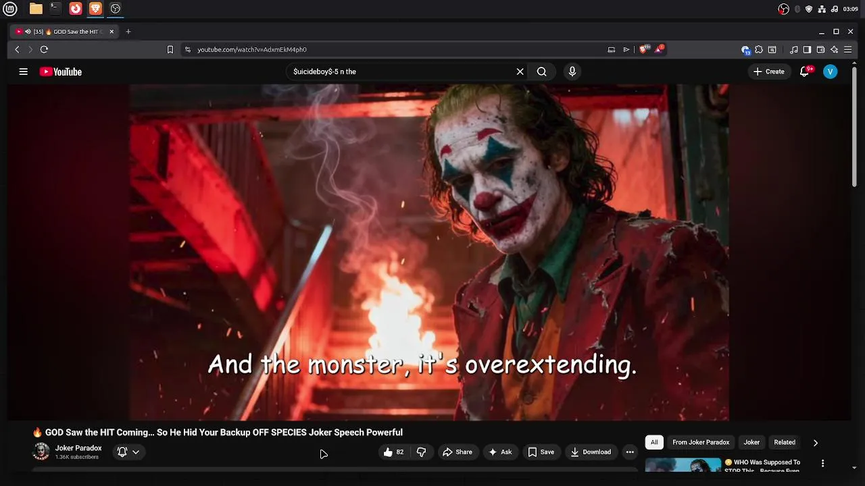
Task: Open the media playlist music note icon
Action: (794, 49)
